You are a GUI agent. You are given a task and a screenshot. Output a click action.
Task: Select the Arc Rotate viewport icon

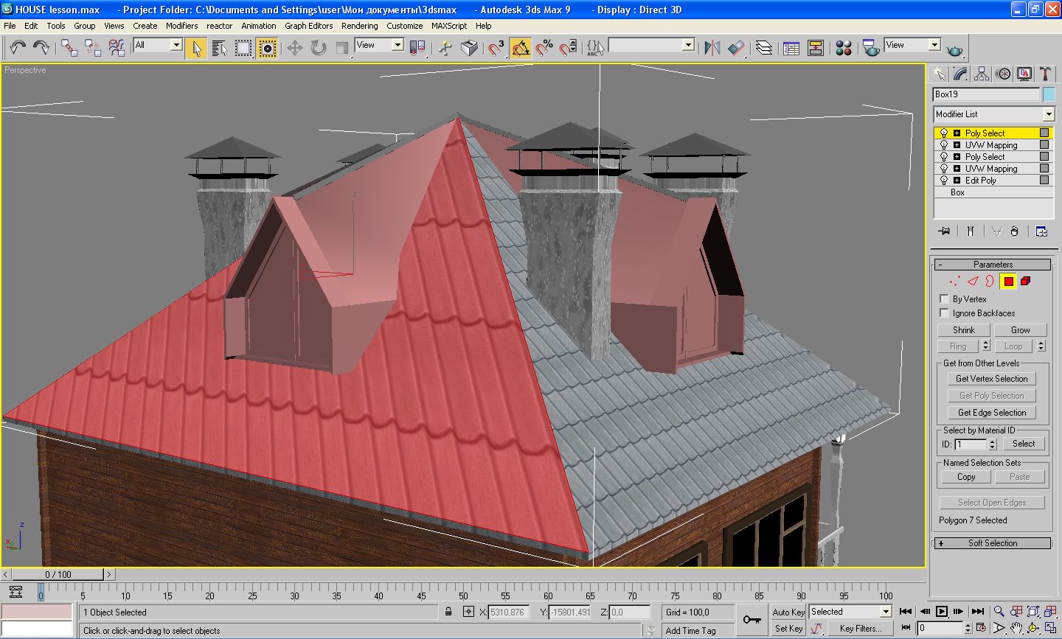coord(1033,628)
